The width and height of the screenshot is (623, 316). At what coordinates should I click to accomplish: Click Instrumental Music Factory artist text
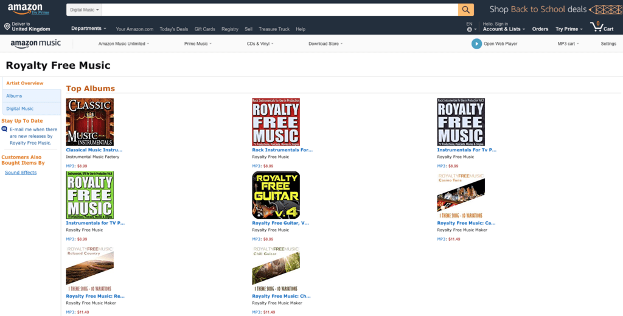[x=92, y=156]
